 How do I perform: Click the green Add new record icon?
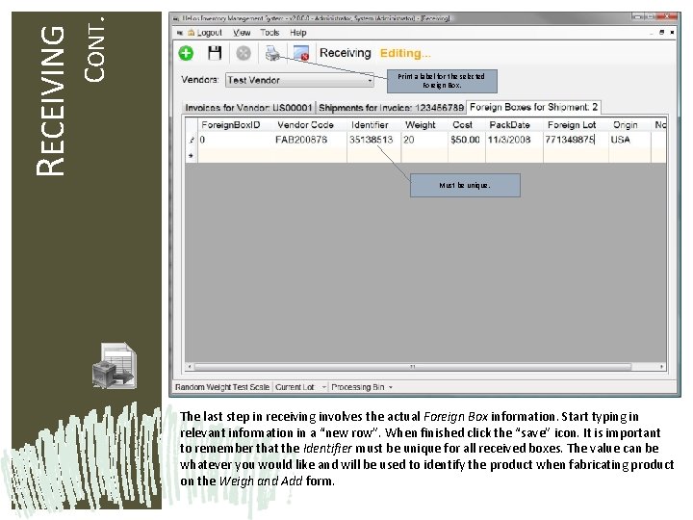[186, 54]
